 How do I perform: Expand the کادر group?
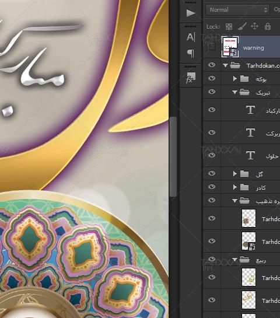pos(235,187)
